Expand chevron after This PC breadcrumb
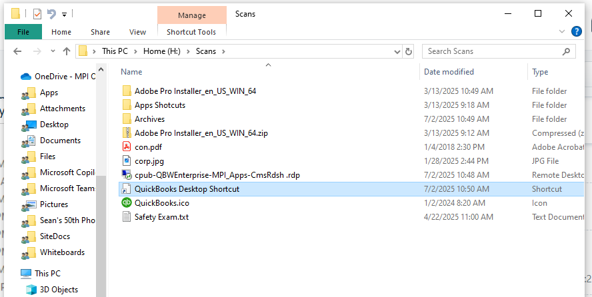The width and height of the screenshot is (592, 297). click(135, 51)
